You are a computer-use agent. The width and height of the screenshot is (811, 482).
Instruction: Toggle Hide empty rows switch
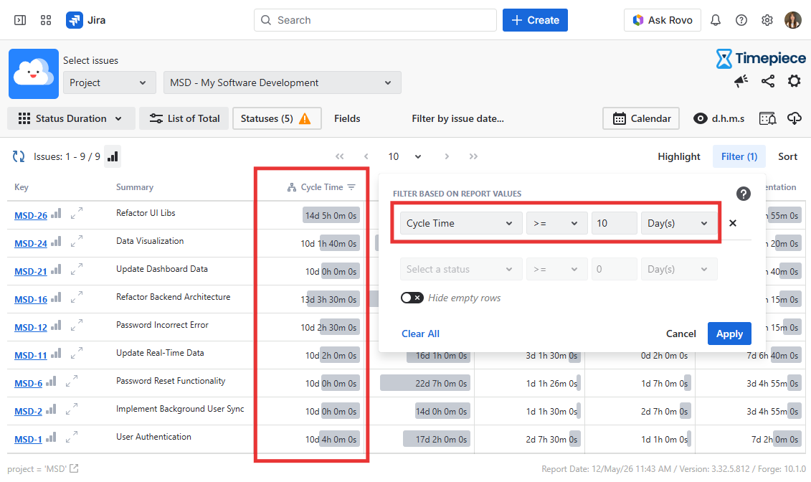[x=412, y=298]
